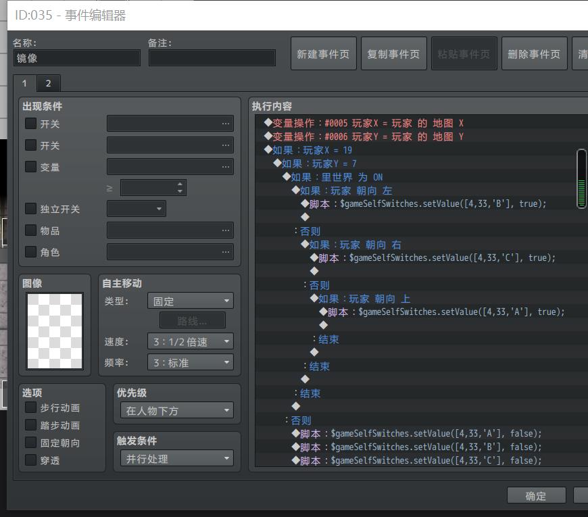Open movement 类型 dropdown showing 固定
The image size is (588, 517).
tap(191, 301)
